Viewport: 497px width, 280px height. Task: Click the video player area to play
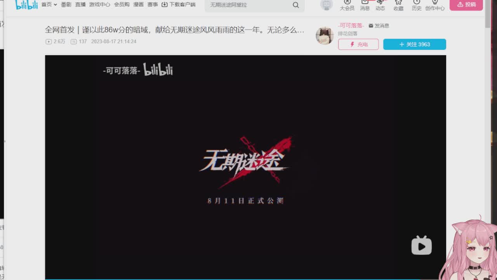245,167
